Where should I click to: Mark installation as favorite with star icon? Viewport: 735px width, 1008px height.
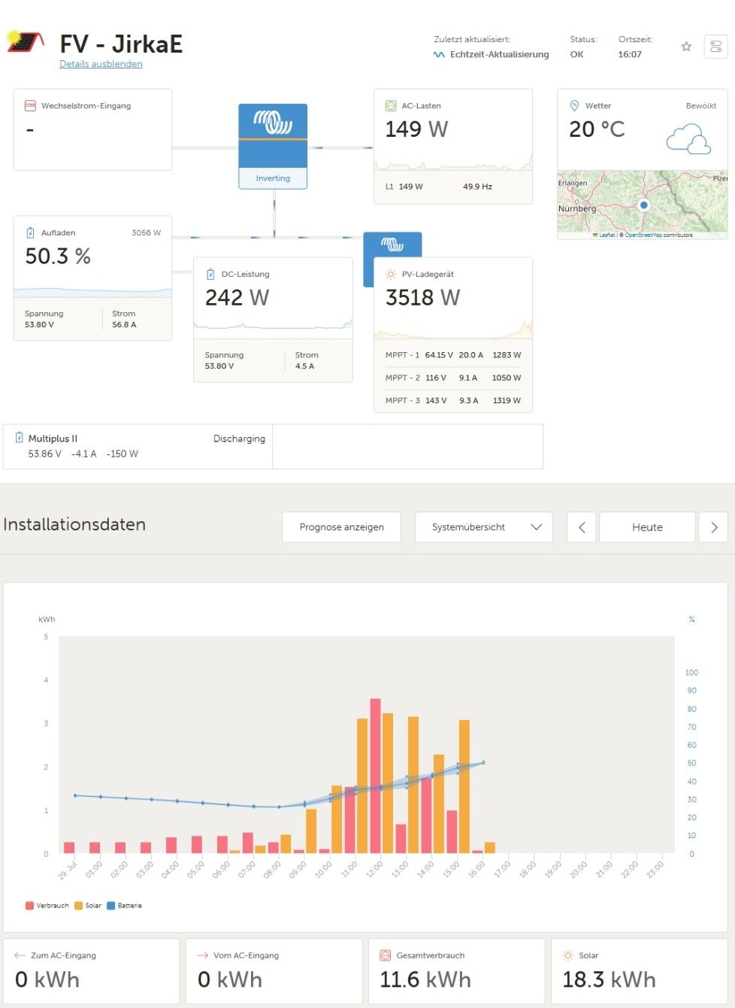click(x=686, y=47)
